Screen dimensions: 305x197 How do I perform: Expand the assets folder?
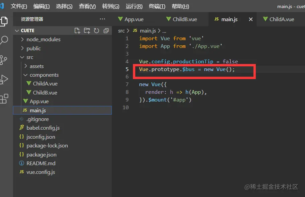coord(26,66)
